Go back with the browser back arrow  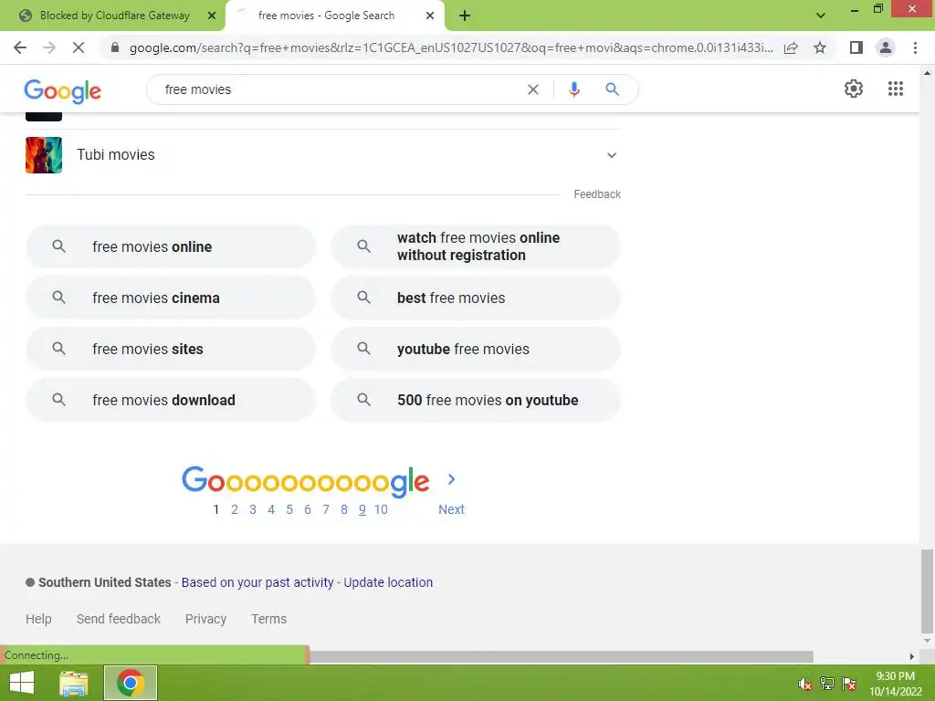tap(20, 47)
